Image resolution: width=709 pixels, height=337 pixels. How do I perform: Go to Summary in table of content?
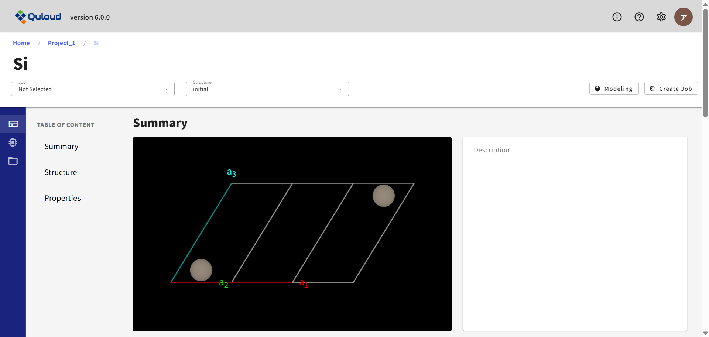(x=61, y=147)
